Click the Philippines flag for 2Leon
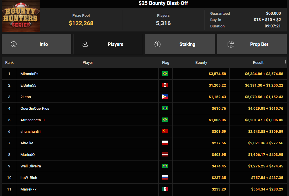The width and height of the screenshot is (289, 196). pyautogui.click(x=165, y=97)
